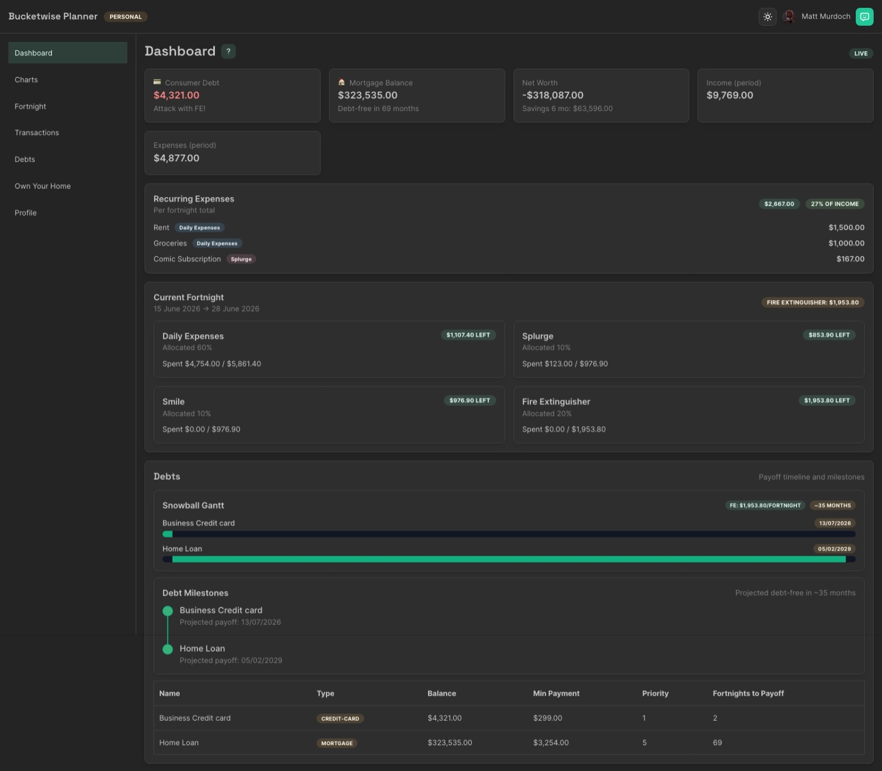Viewport: 882px width, 771px height.
Task: Click the Priority column header
Action: tap(655, 693)
